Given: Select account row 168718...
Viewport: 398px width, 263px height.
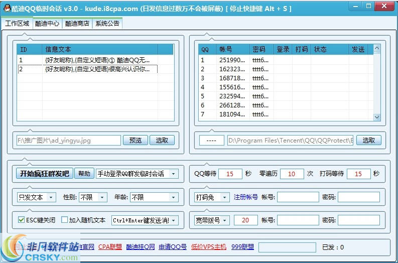Looking at the screenshot, I should tap(286, 78).
